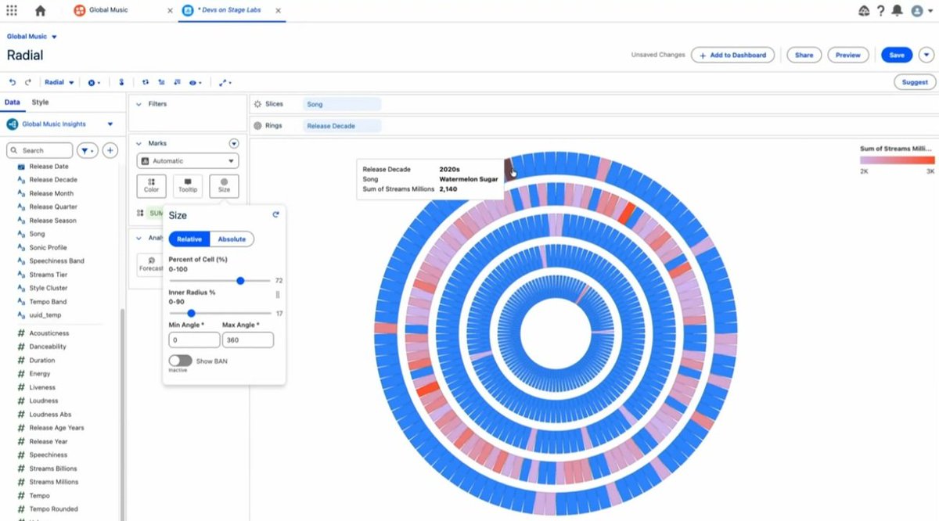
Task: Open the Radial chart type dropdown
Action: pyautogui.click(x=59, y=82)
